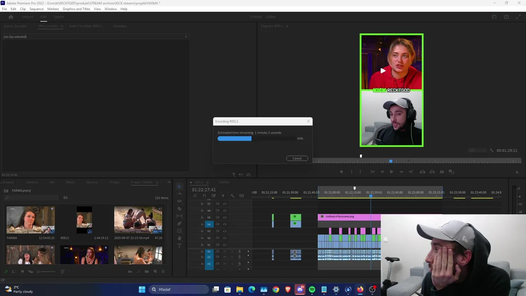Select the Razor tool
This screenshot has width=526, height=296.
click(179, 209)
